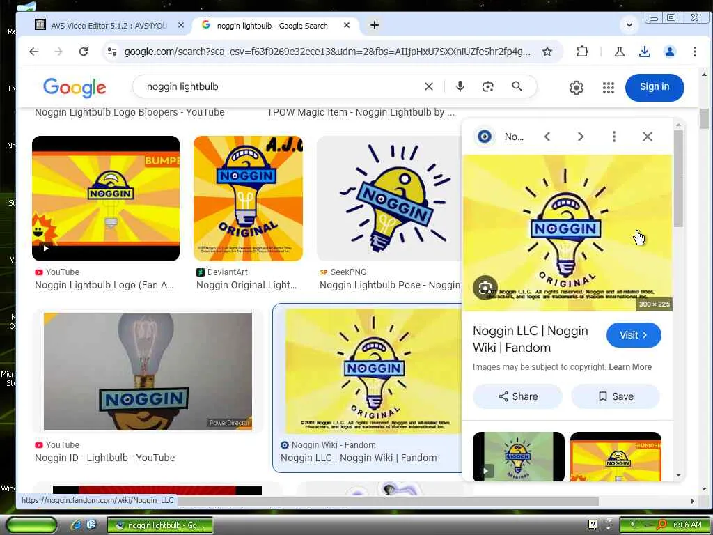Close the image preview panel

[648, 137]
